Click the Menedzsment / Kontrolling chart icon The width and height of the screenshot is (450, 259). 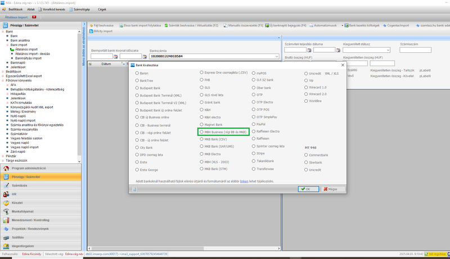6,220
